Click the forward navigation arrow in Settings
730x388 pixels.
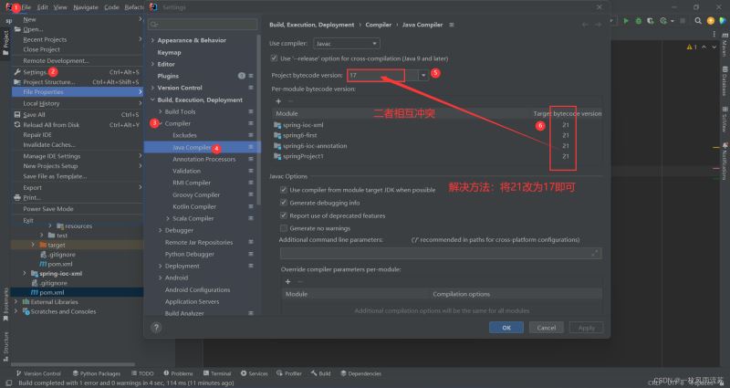coord(599,25)
